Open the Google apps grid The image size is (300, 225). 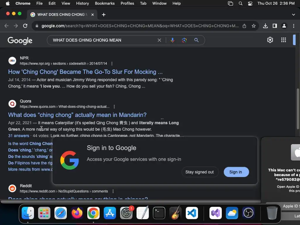tap(284, 40)
